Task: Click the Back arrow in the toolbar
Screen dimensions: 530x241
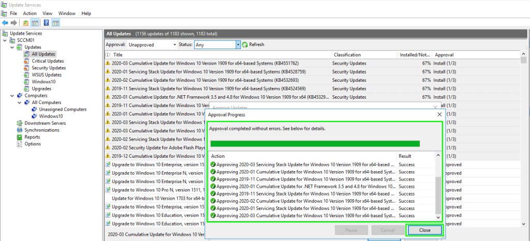Action: (5, 23)
